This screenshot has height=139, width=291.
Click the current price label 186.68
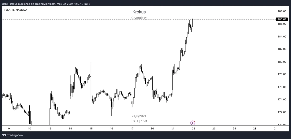[x=282, y=19]
